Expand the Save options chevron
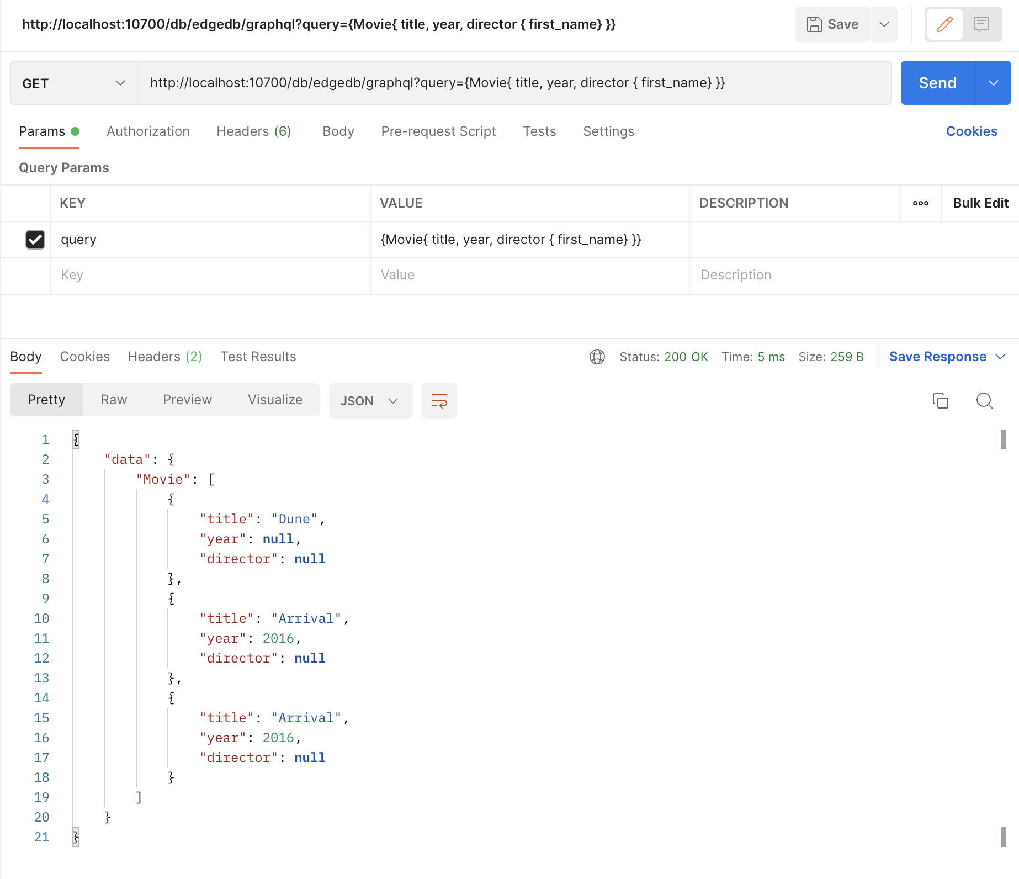The image size is (1019, 879). click(884, 24)
